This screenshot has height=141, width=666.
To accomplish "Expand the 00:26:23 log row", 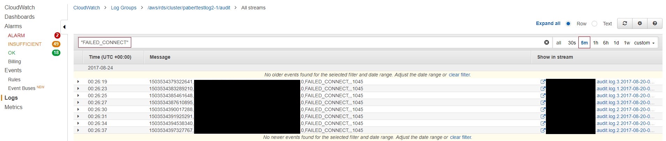I will (x=78, y=89).
